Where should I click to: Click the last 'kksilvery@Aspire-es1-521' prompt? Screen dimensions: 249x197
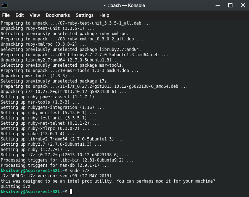click(30, 192)
